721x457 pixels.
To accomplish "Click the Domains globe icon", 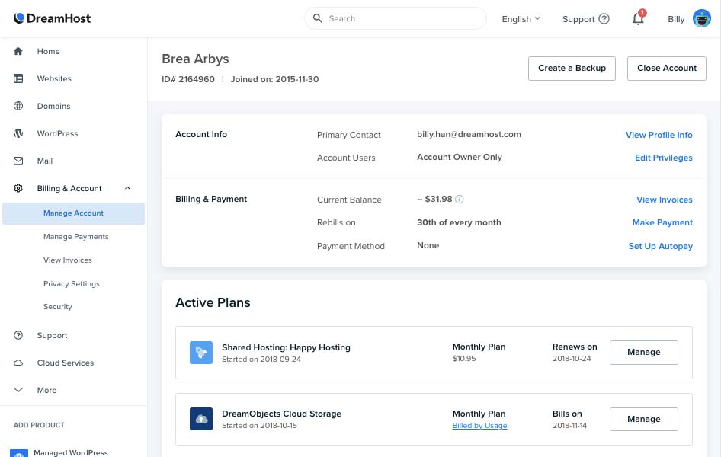I will (x=18, y=106).
